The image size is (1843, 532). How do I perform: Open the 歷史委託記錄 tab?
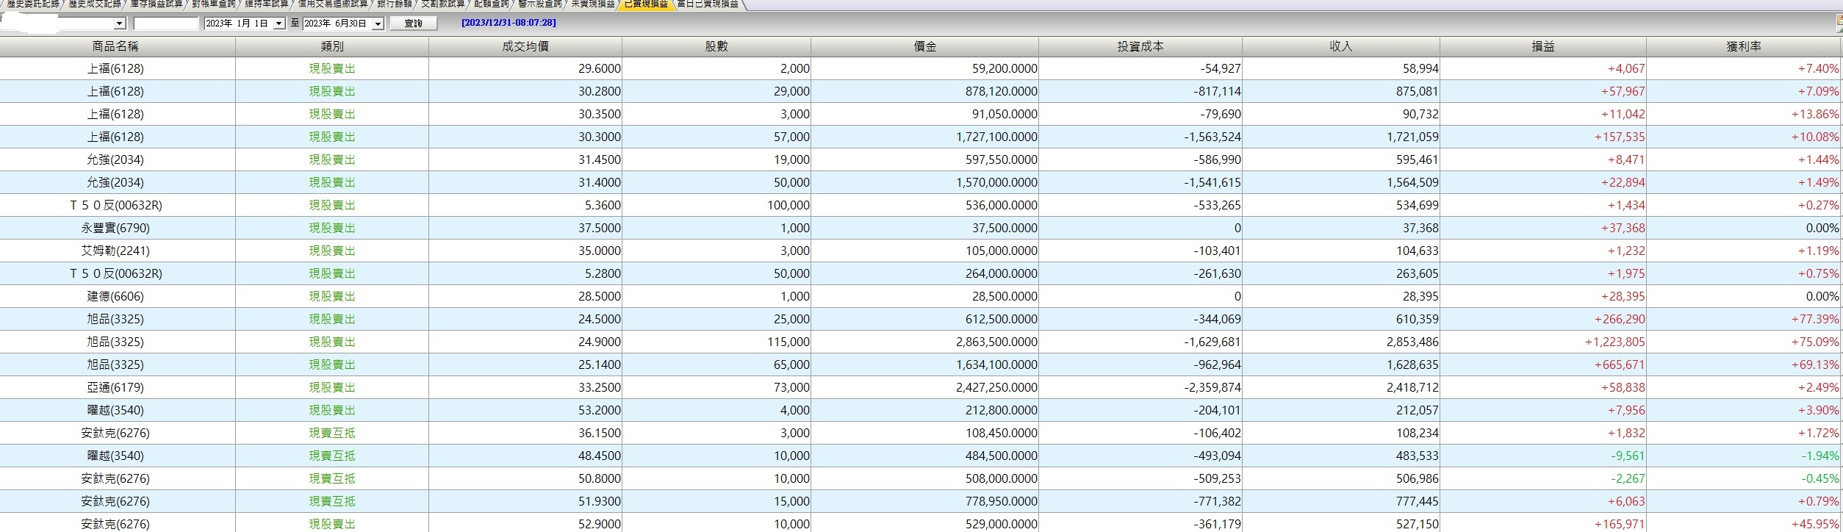[33, 4]
